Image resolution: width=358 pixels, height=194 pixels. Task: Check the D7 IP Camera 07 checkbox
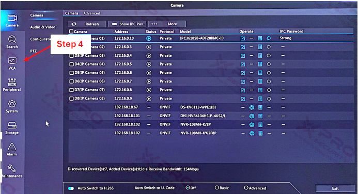pos(71,90)
